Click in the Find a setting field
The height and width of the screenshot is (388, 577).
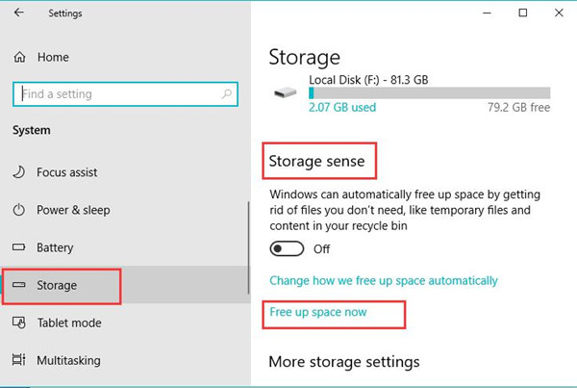click(x=125, y=94)
